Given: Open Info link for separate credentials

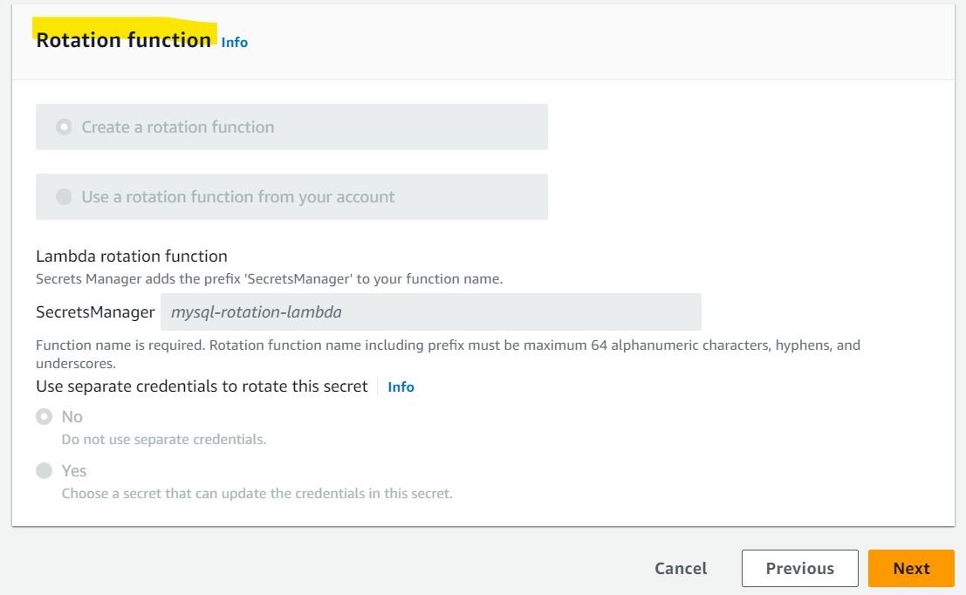Looking at the screenshot, I should pos(401,386).
